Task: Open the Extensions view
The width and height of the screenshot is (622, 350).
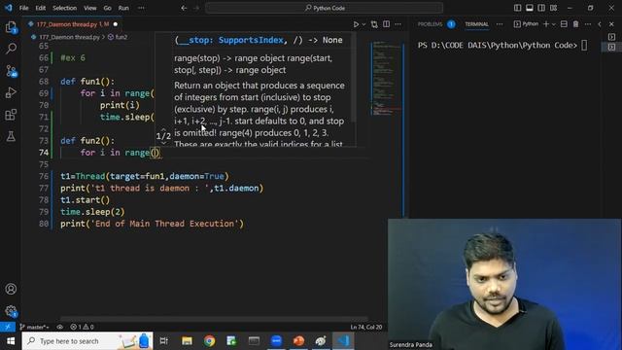Action: (11, 115)
